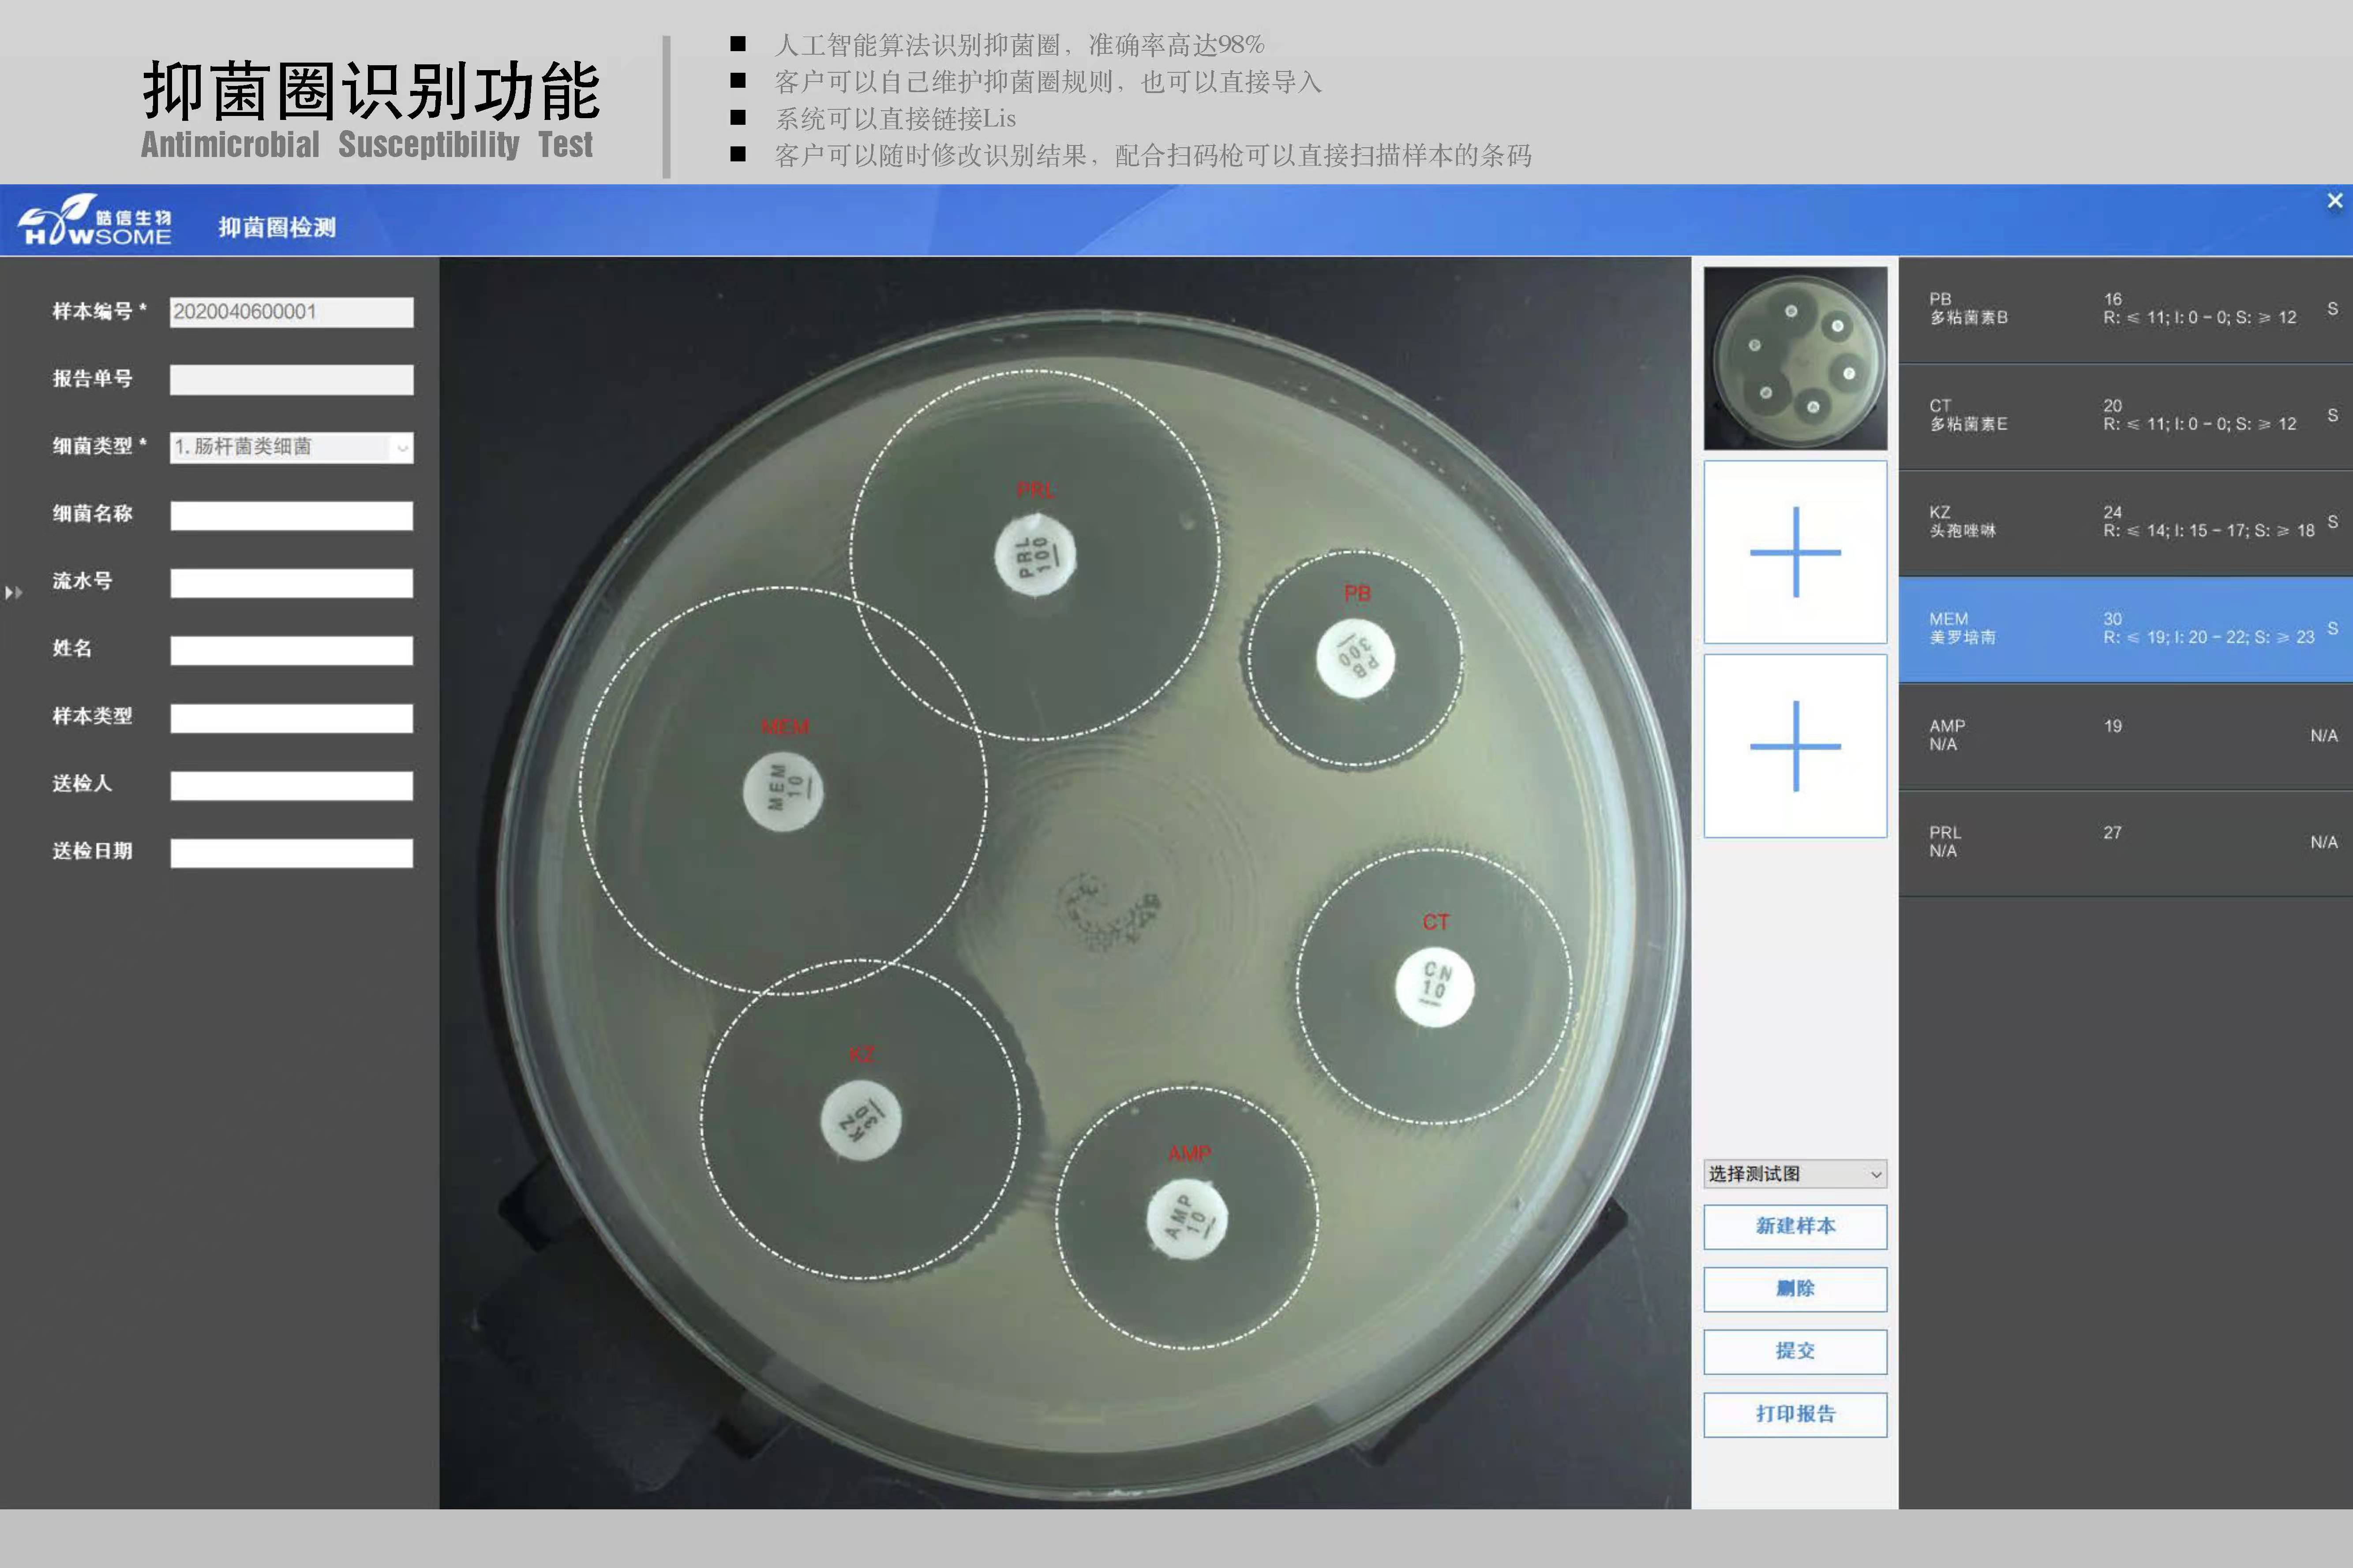The height and width of the screenshot is (1568, 2353).
Task: Click the HOWSOME logo icon
Action: click(95, 221)
